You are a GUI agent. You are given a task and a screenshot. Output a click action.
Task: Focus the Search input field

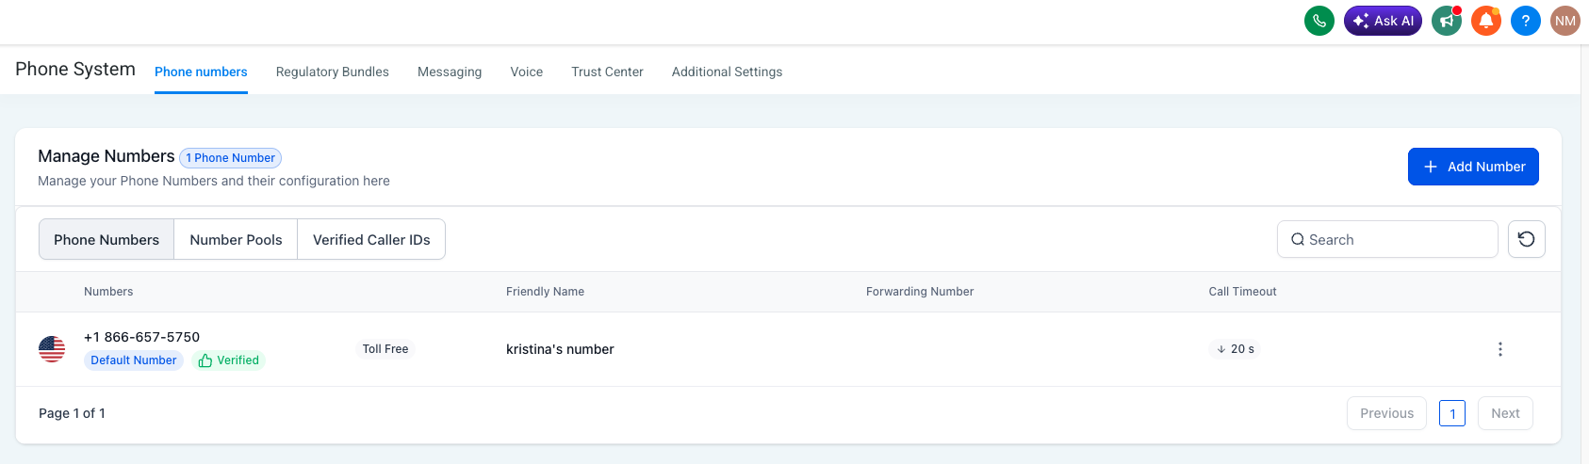tap(1387, 239)
